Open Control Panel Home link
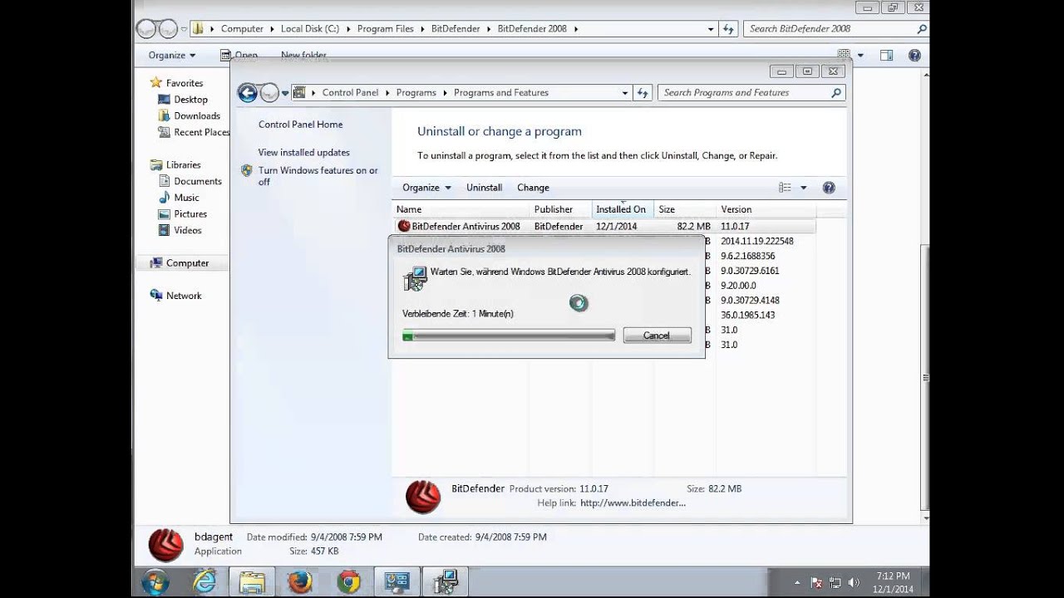Viewport: 1064px width, 598px height. [300, 125]
